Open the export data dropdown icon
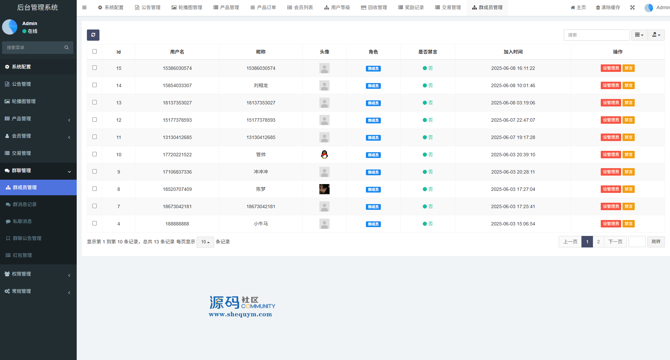Viewport: 670px width, 360px height. (656, 35)
